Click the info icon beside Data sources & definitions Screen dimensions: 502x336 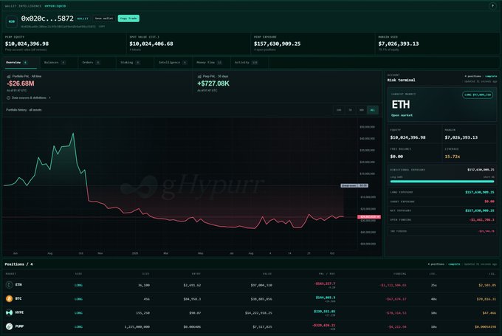tap(8, 97)
